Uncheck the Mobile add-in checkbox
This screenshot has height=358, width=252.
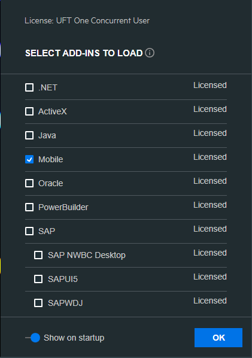(x=29, y=159)
